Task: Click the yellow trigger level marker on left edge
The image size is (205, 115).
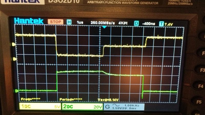Action: (14, 44)
